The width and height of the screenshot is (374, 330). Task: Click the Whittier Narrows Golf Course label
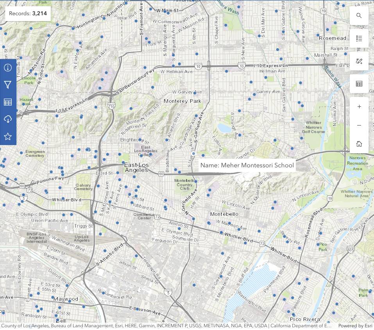[313, 127]
